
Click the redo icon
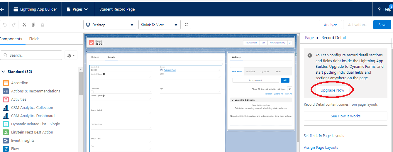pyautogui.click(x=13, y=25)
